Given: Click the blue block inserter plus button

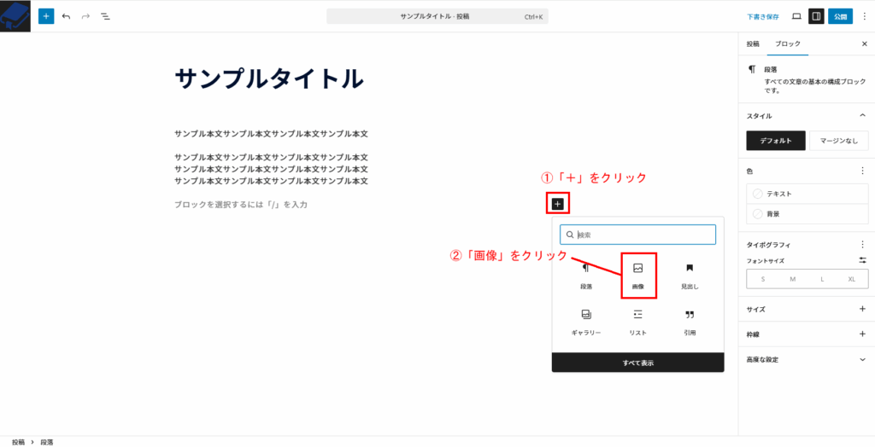Looking at the screenshot, I should [46, 16].
